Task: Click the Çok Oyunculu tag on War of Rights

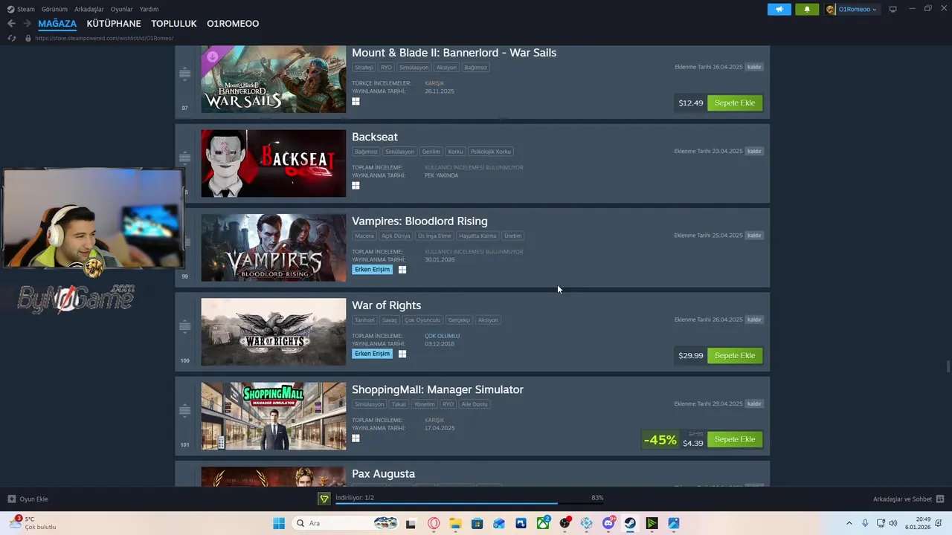Action: (422, 320)
